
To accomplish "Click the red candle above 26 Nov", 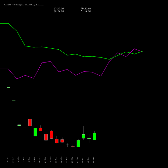I will pyautogui.click(x=62, y=141).
